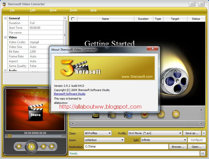This screenshot has height=159, width=209.
Task: Click the remove file icon with X
Action: 112,115
